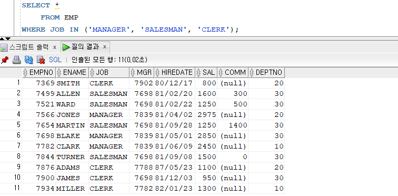
Task: Select row number 11 header
Action: [x=11, y=189]
